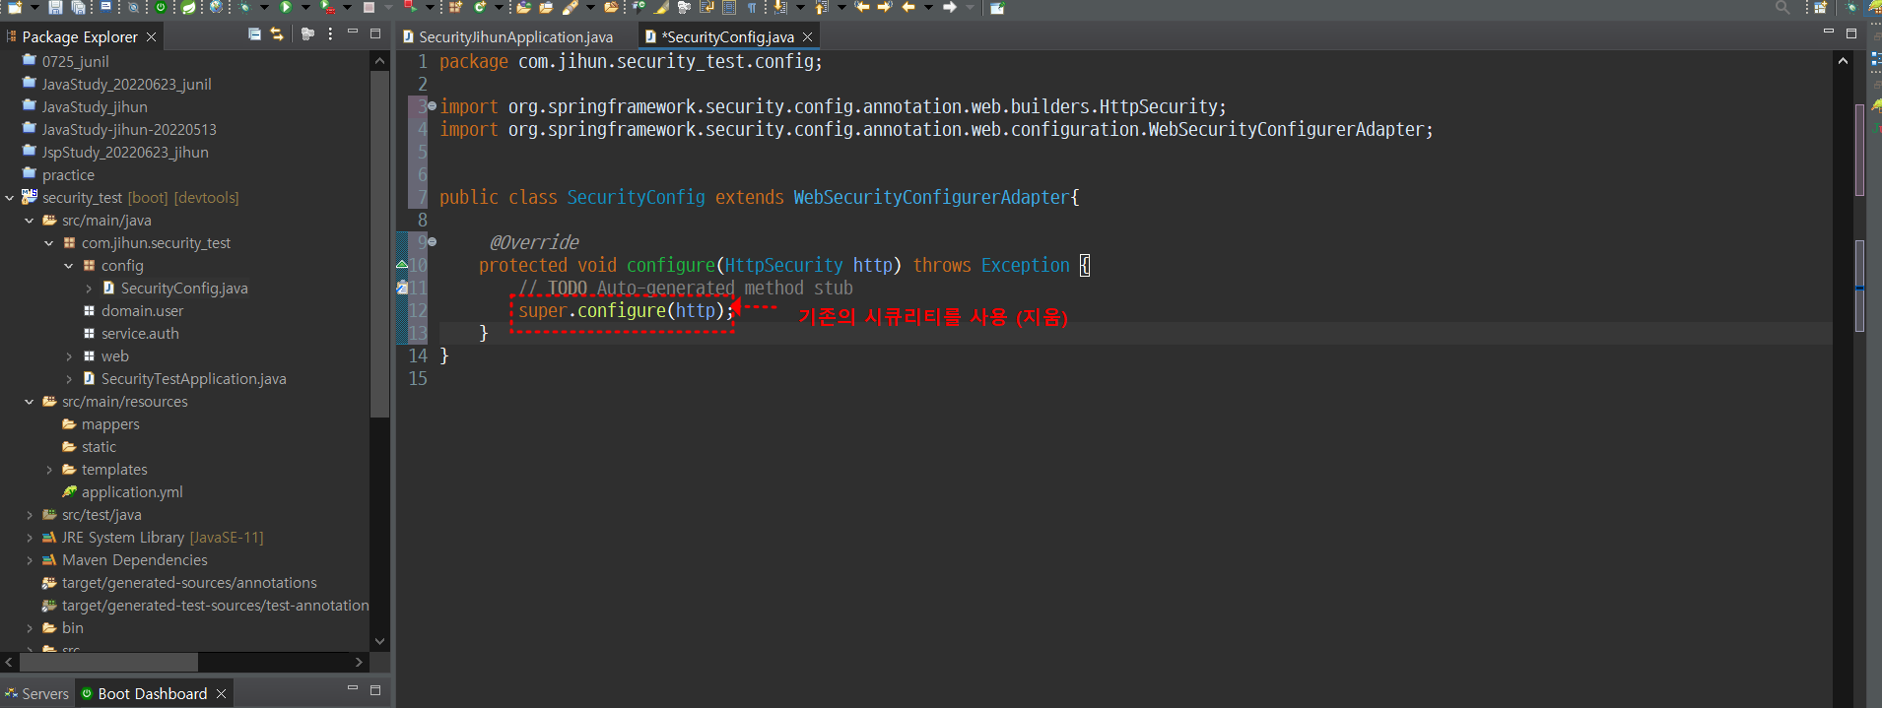Toggle Show Whitespace Characters pilcrow icon

coord(752,8)
